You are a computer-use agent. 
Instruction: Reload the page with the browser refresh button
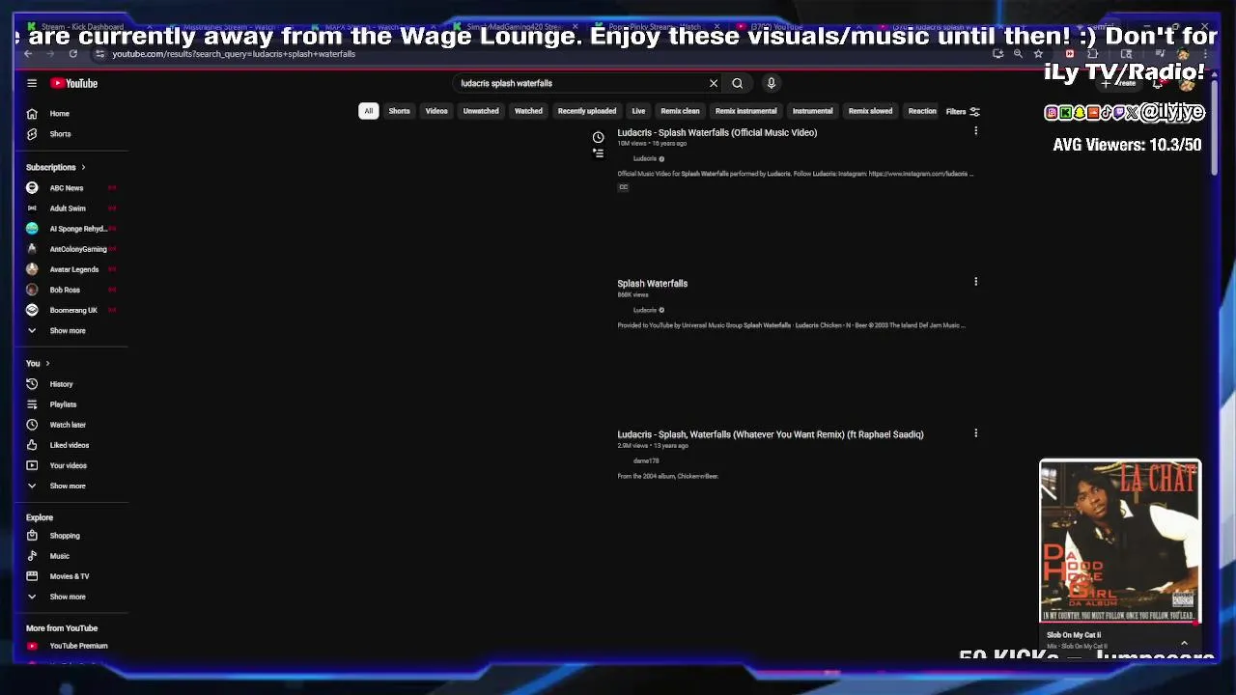click(72, 54)
